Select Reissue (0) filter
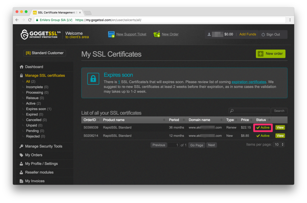This screenshot has width=307, height=203. pos(35,98)
